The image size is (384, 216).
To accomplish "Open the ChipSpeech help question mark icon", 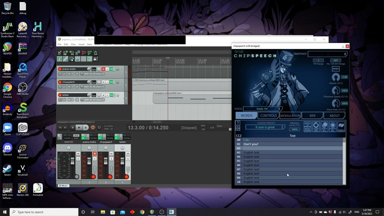I will pos(238,123).
